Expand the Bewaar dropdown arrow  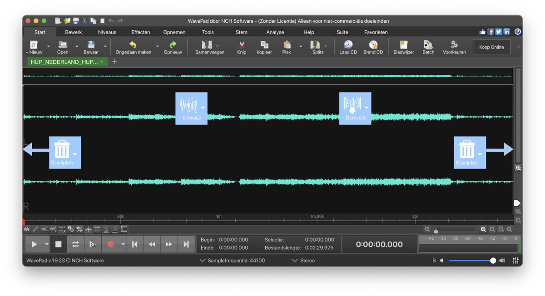105,46
